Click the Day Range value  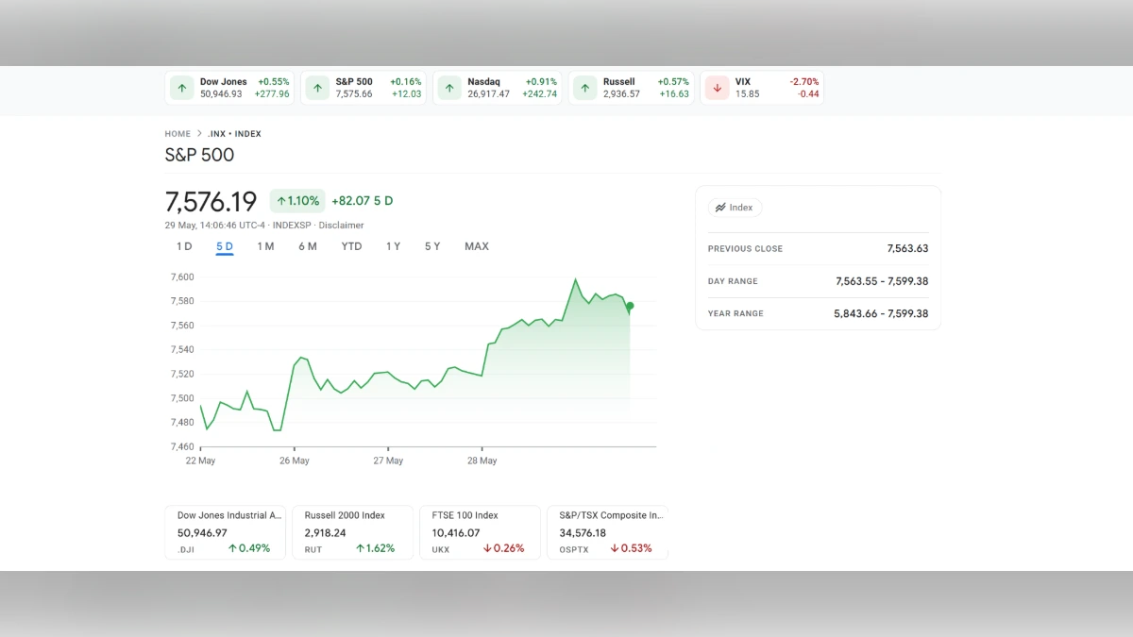click(882, 281)
